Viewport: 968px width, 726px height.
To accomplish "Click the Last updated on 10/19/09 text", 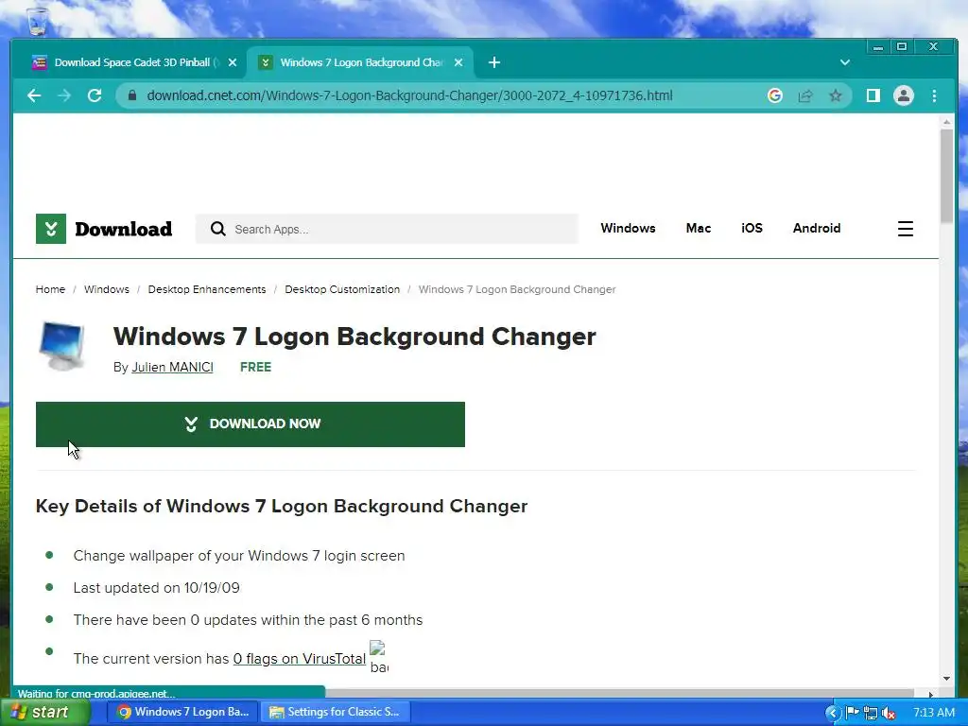I will (x=156, y=588).
